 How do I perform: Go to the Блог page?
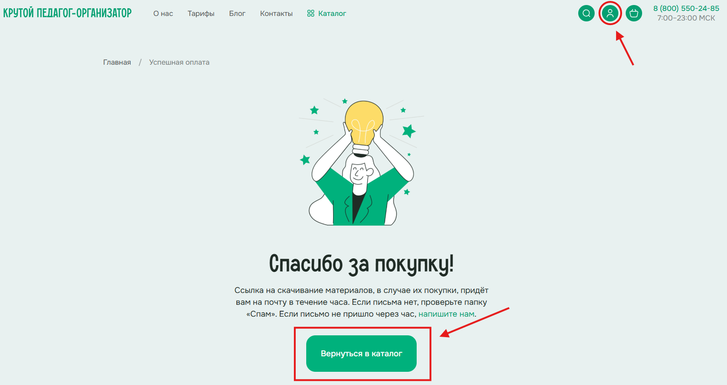[237, 14]
